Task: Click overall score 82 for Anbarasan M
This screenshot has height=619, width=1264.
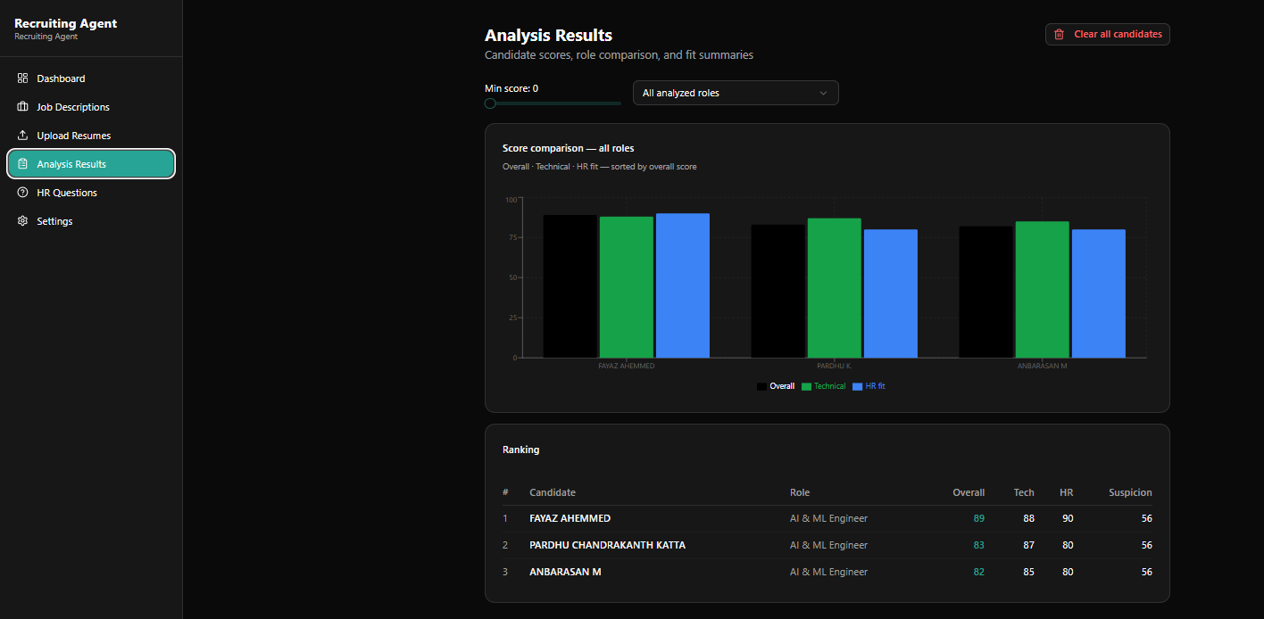Action: (x=979, y=572)
